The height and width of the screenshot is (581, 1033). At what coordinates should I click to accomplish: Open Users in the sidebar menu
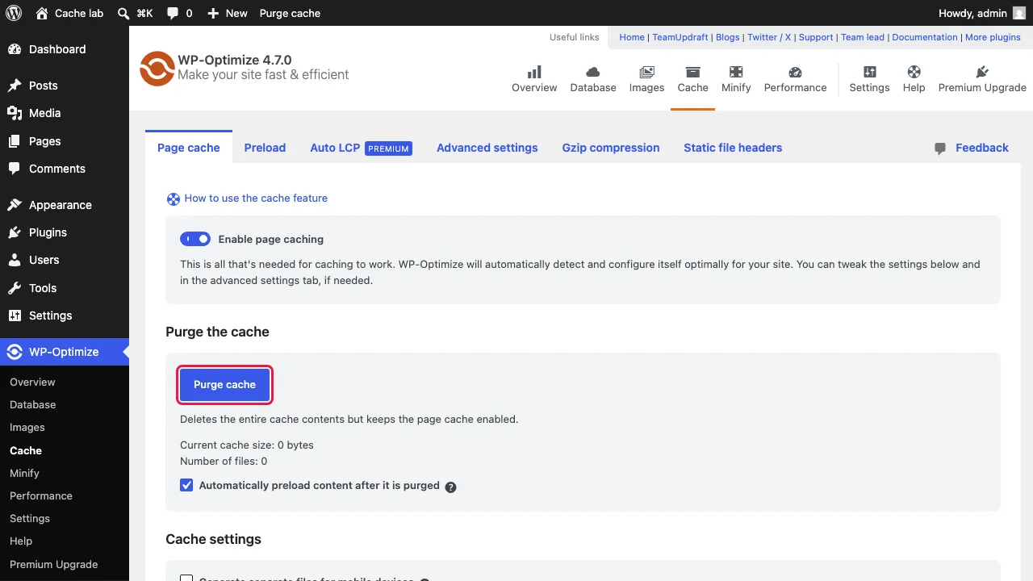65,260
